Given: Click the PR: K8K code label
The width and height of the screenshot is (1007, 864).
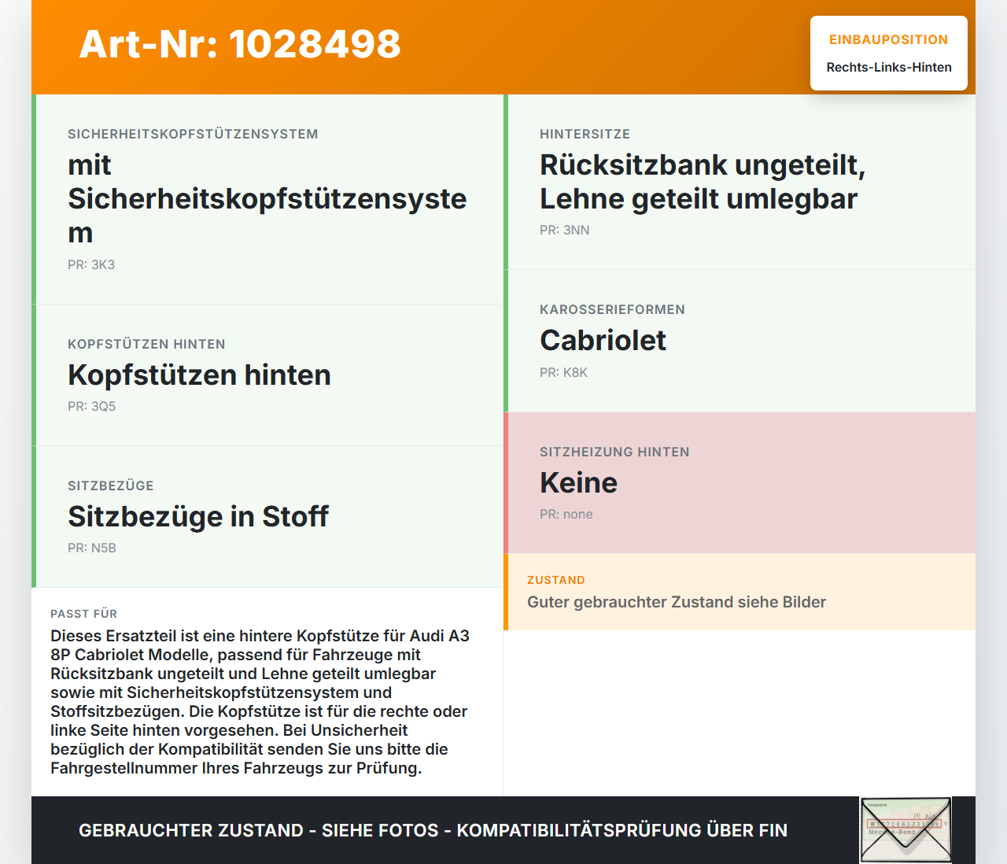Looking at the screenshot, I should (x=563, y=372).
